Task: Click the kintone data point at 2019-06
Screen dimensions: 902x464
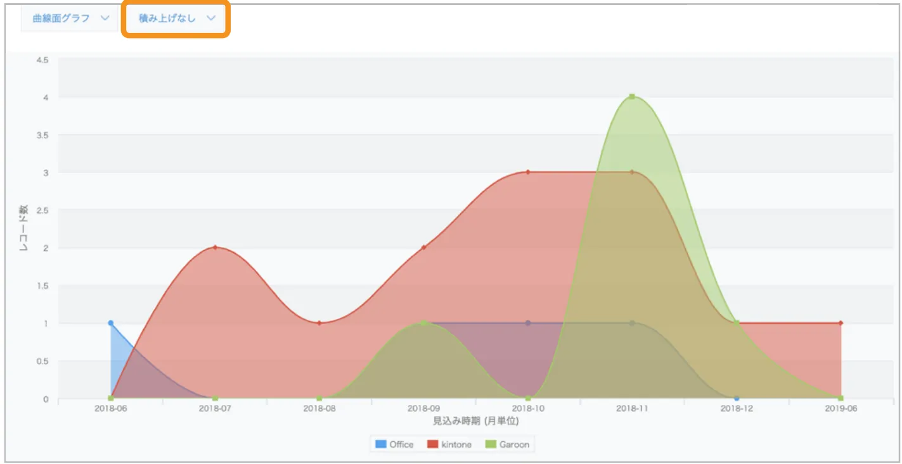Action: pos(841,323)
